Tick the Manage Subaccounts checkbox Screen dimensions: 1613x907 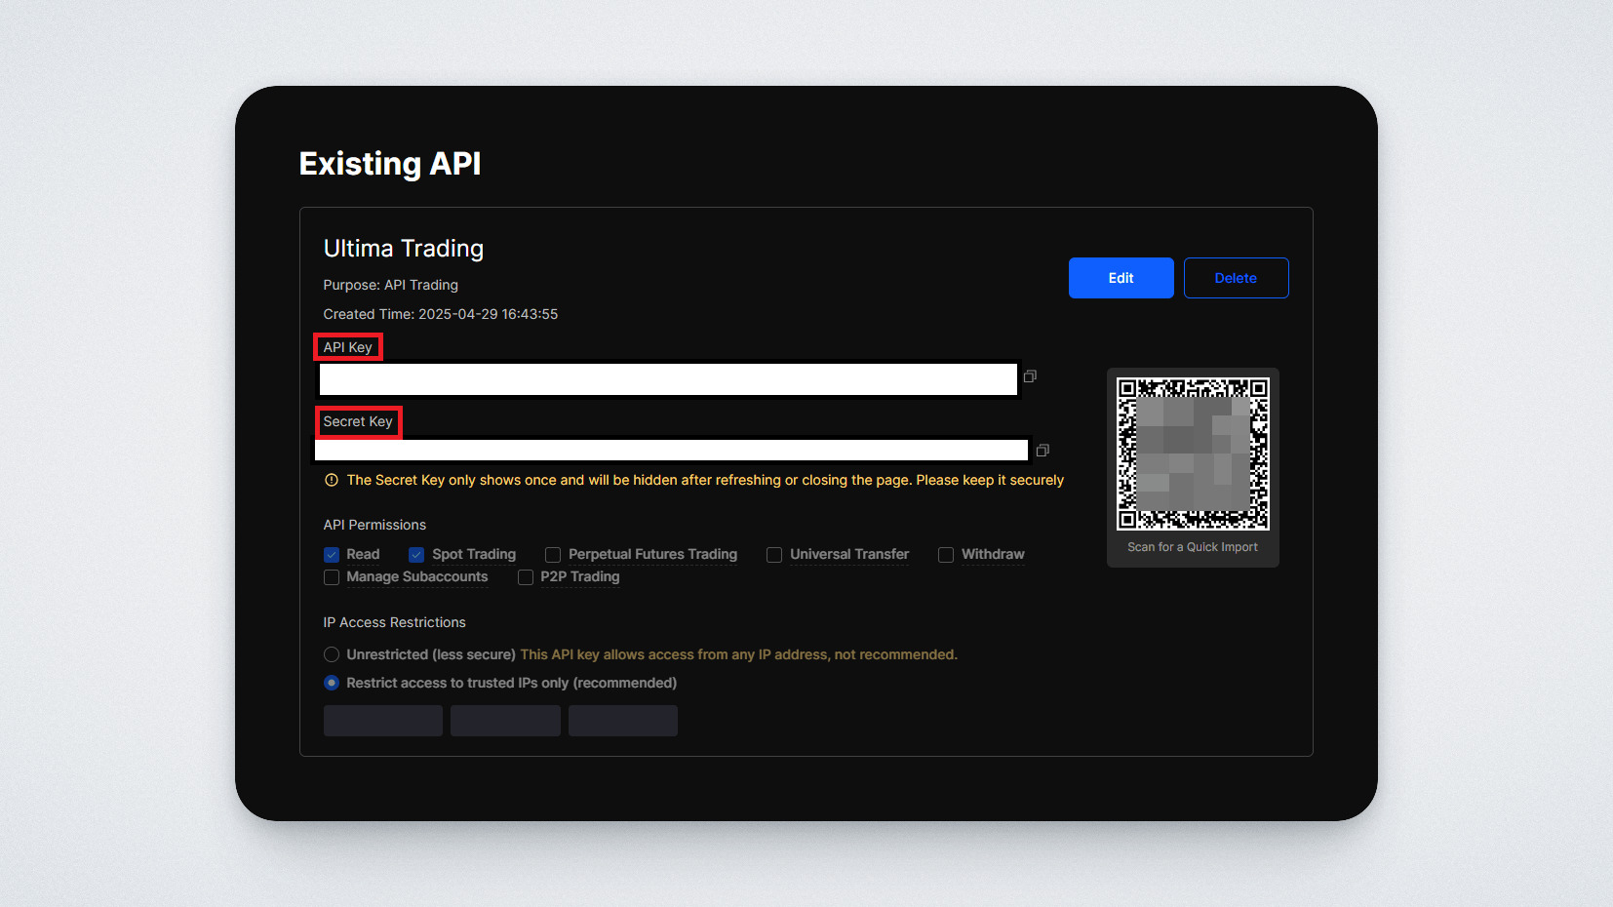click(x=332, y=577)
